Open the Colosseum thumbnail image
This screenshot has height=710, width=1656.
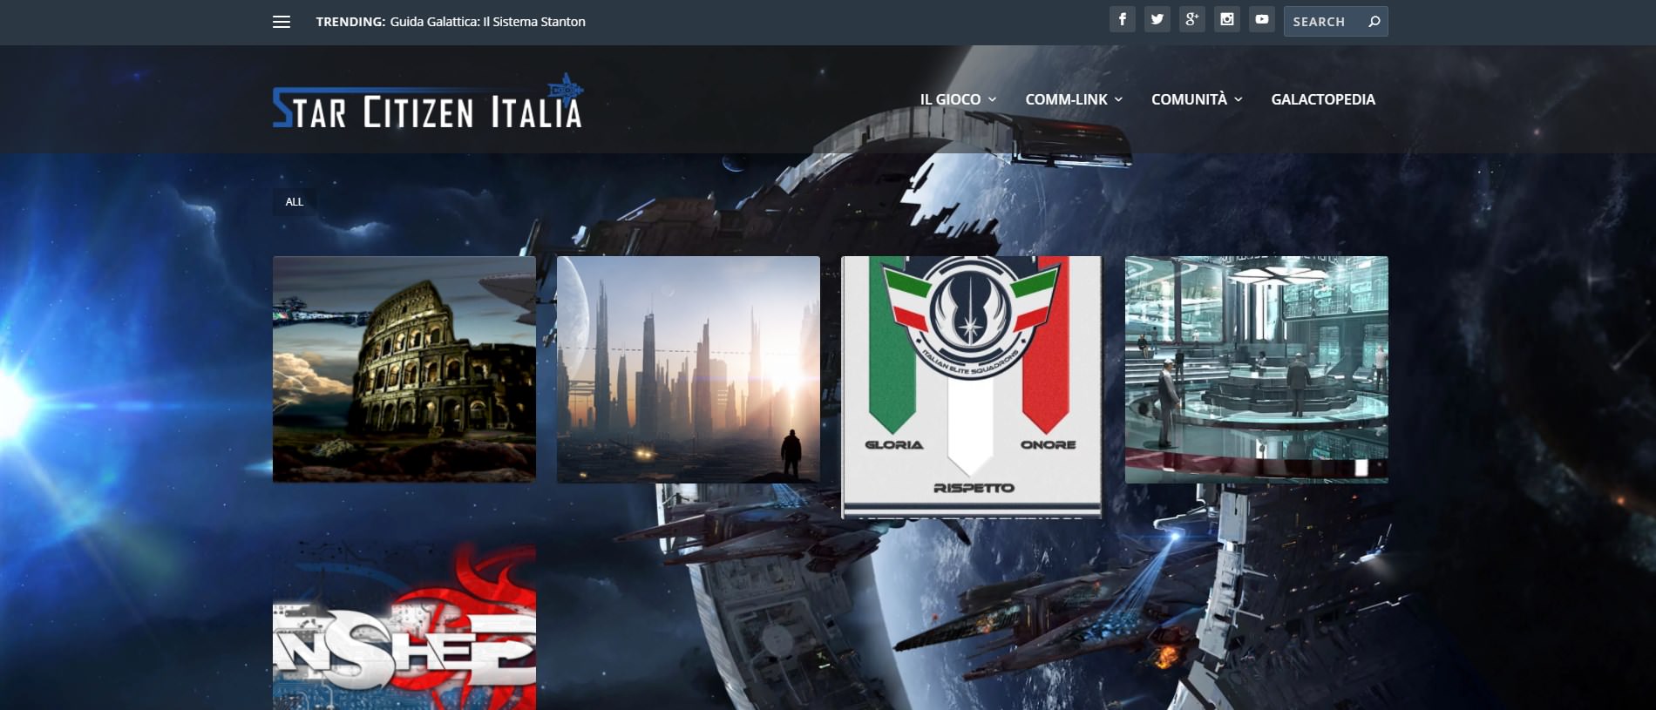click(x=404, y=369)
